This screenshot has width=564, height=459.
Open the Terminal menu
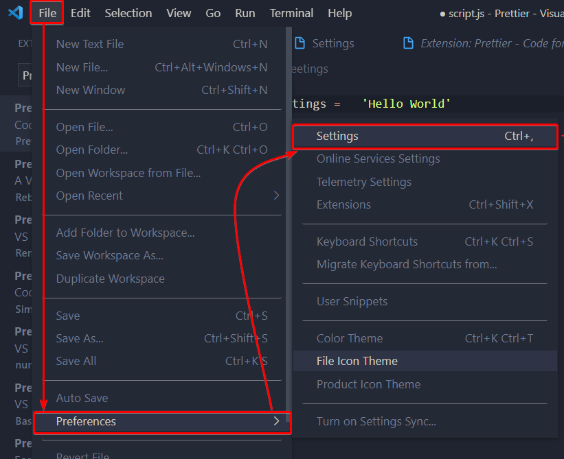click(x=291, y=13)
